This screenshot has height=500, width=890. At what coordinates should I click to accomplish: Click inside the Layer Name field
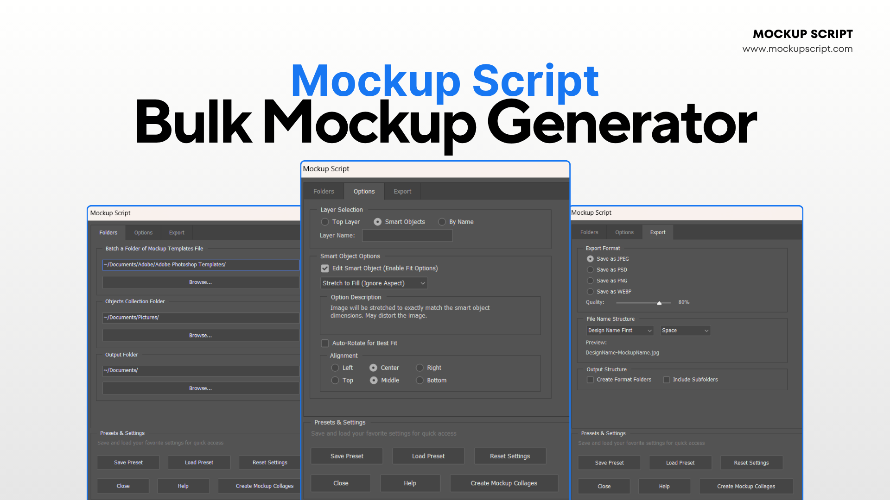click(407, 235)
